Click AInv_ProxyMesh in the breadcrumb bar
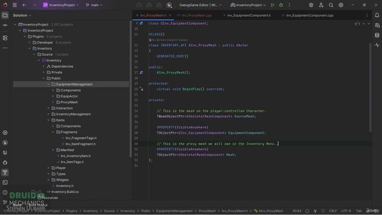 point(270,211)
